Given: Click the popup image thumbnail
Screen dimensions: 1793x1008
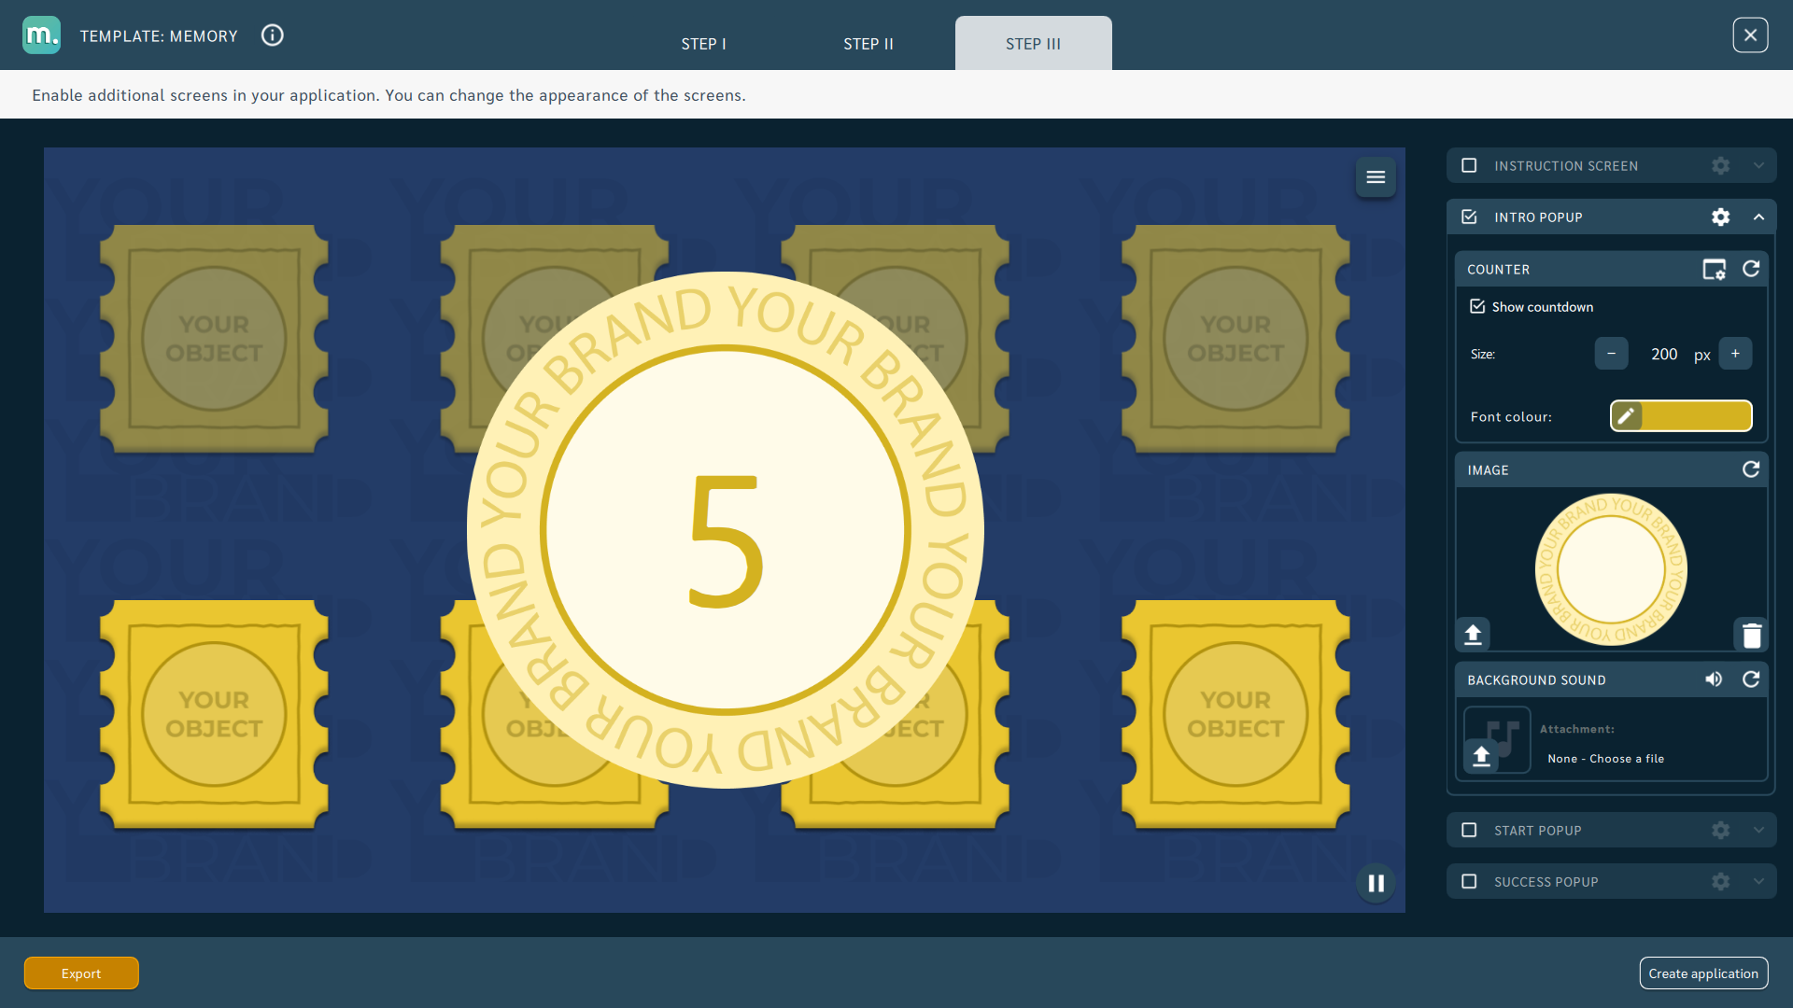Looking at the screenshot, I should [1611, 569].
